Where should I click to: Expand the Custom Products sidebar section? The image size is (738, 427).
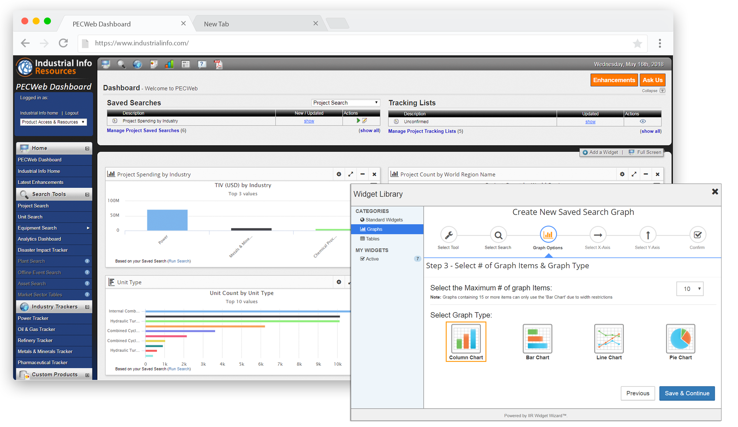[x=87, y=375]
